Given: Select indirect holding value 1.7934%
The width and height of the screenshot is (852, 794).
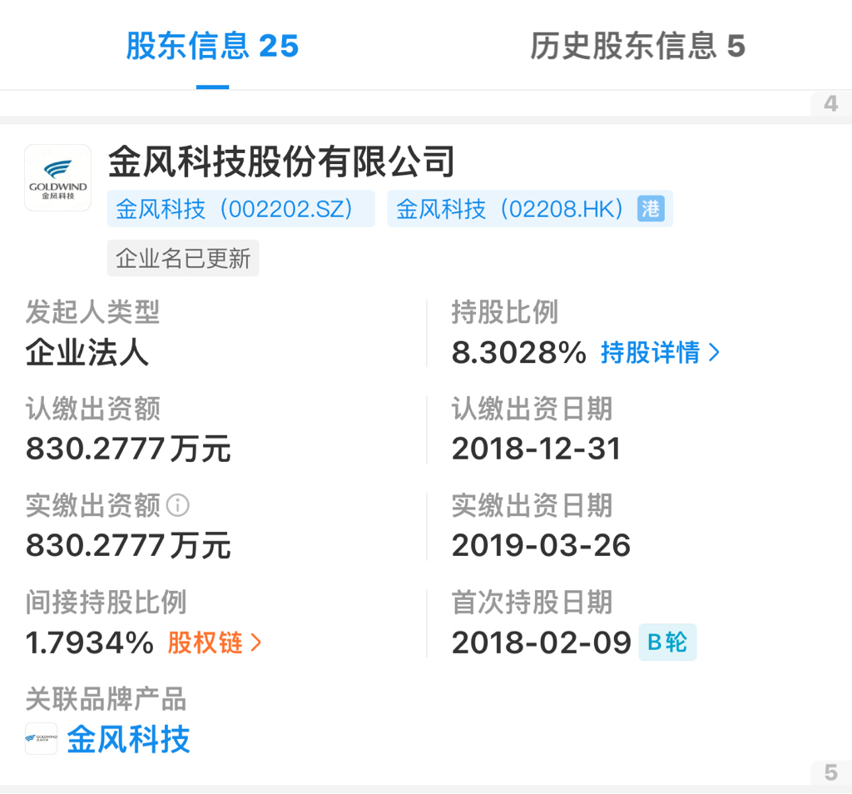Looking at the screenshot, I should (x=90, y=643).
